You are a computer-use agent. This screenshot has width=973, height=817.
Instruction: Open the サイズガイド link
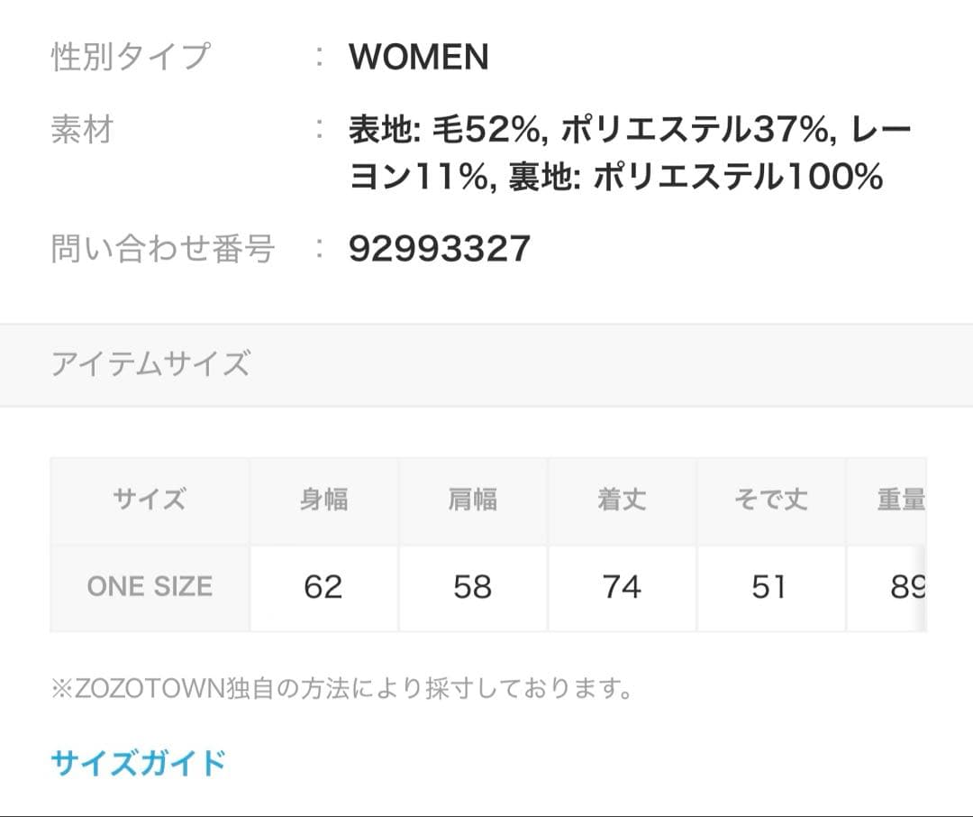tap(138, 763)
